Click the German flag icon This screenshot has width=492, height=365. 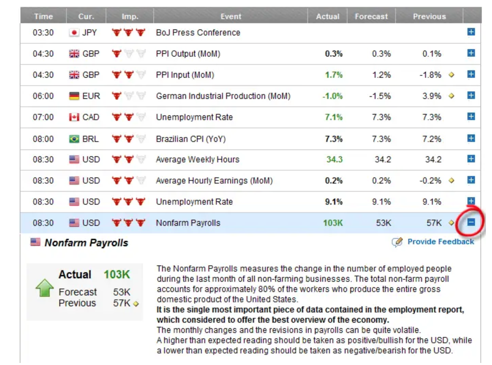[x=74, y=96]
